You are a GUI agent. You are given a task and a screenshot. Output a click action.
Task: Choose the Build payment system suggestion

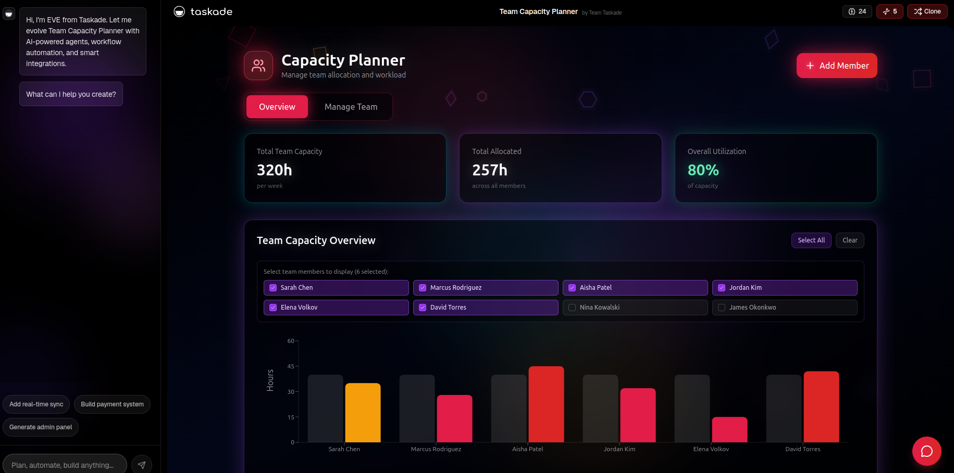pos(112,404)
